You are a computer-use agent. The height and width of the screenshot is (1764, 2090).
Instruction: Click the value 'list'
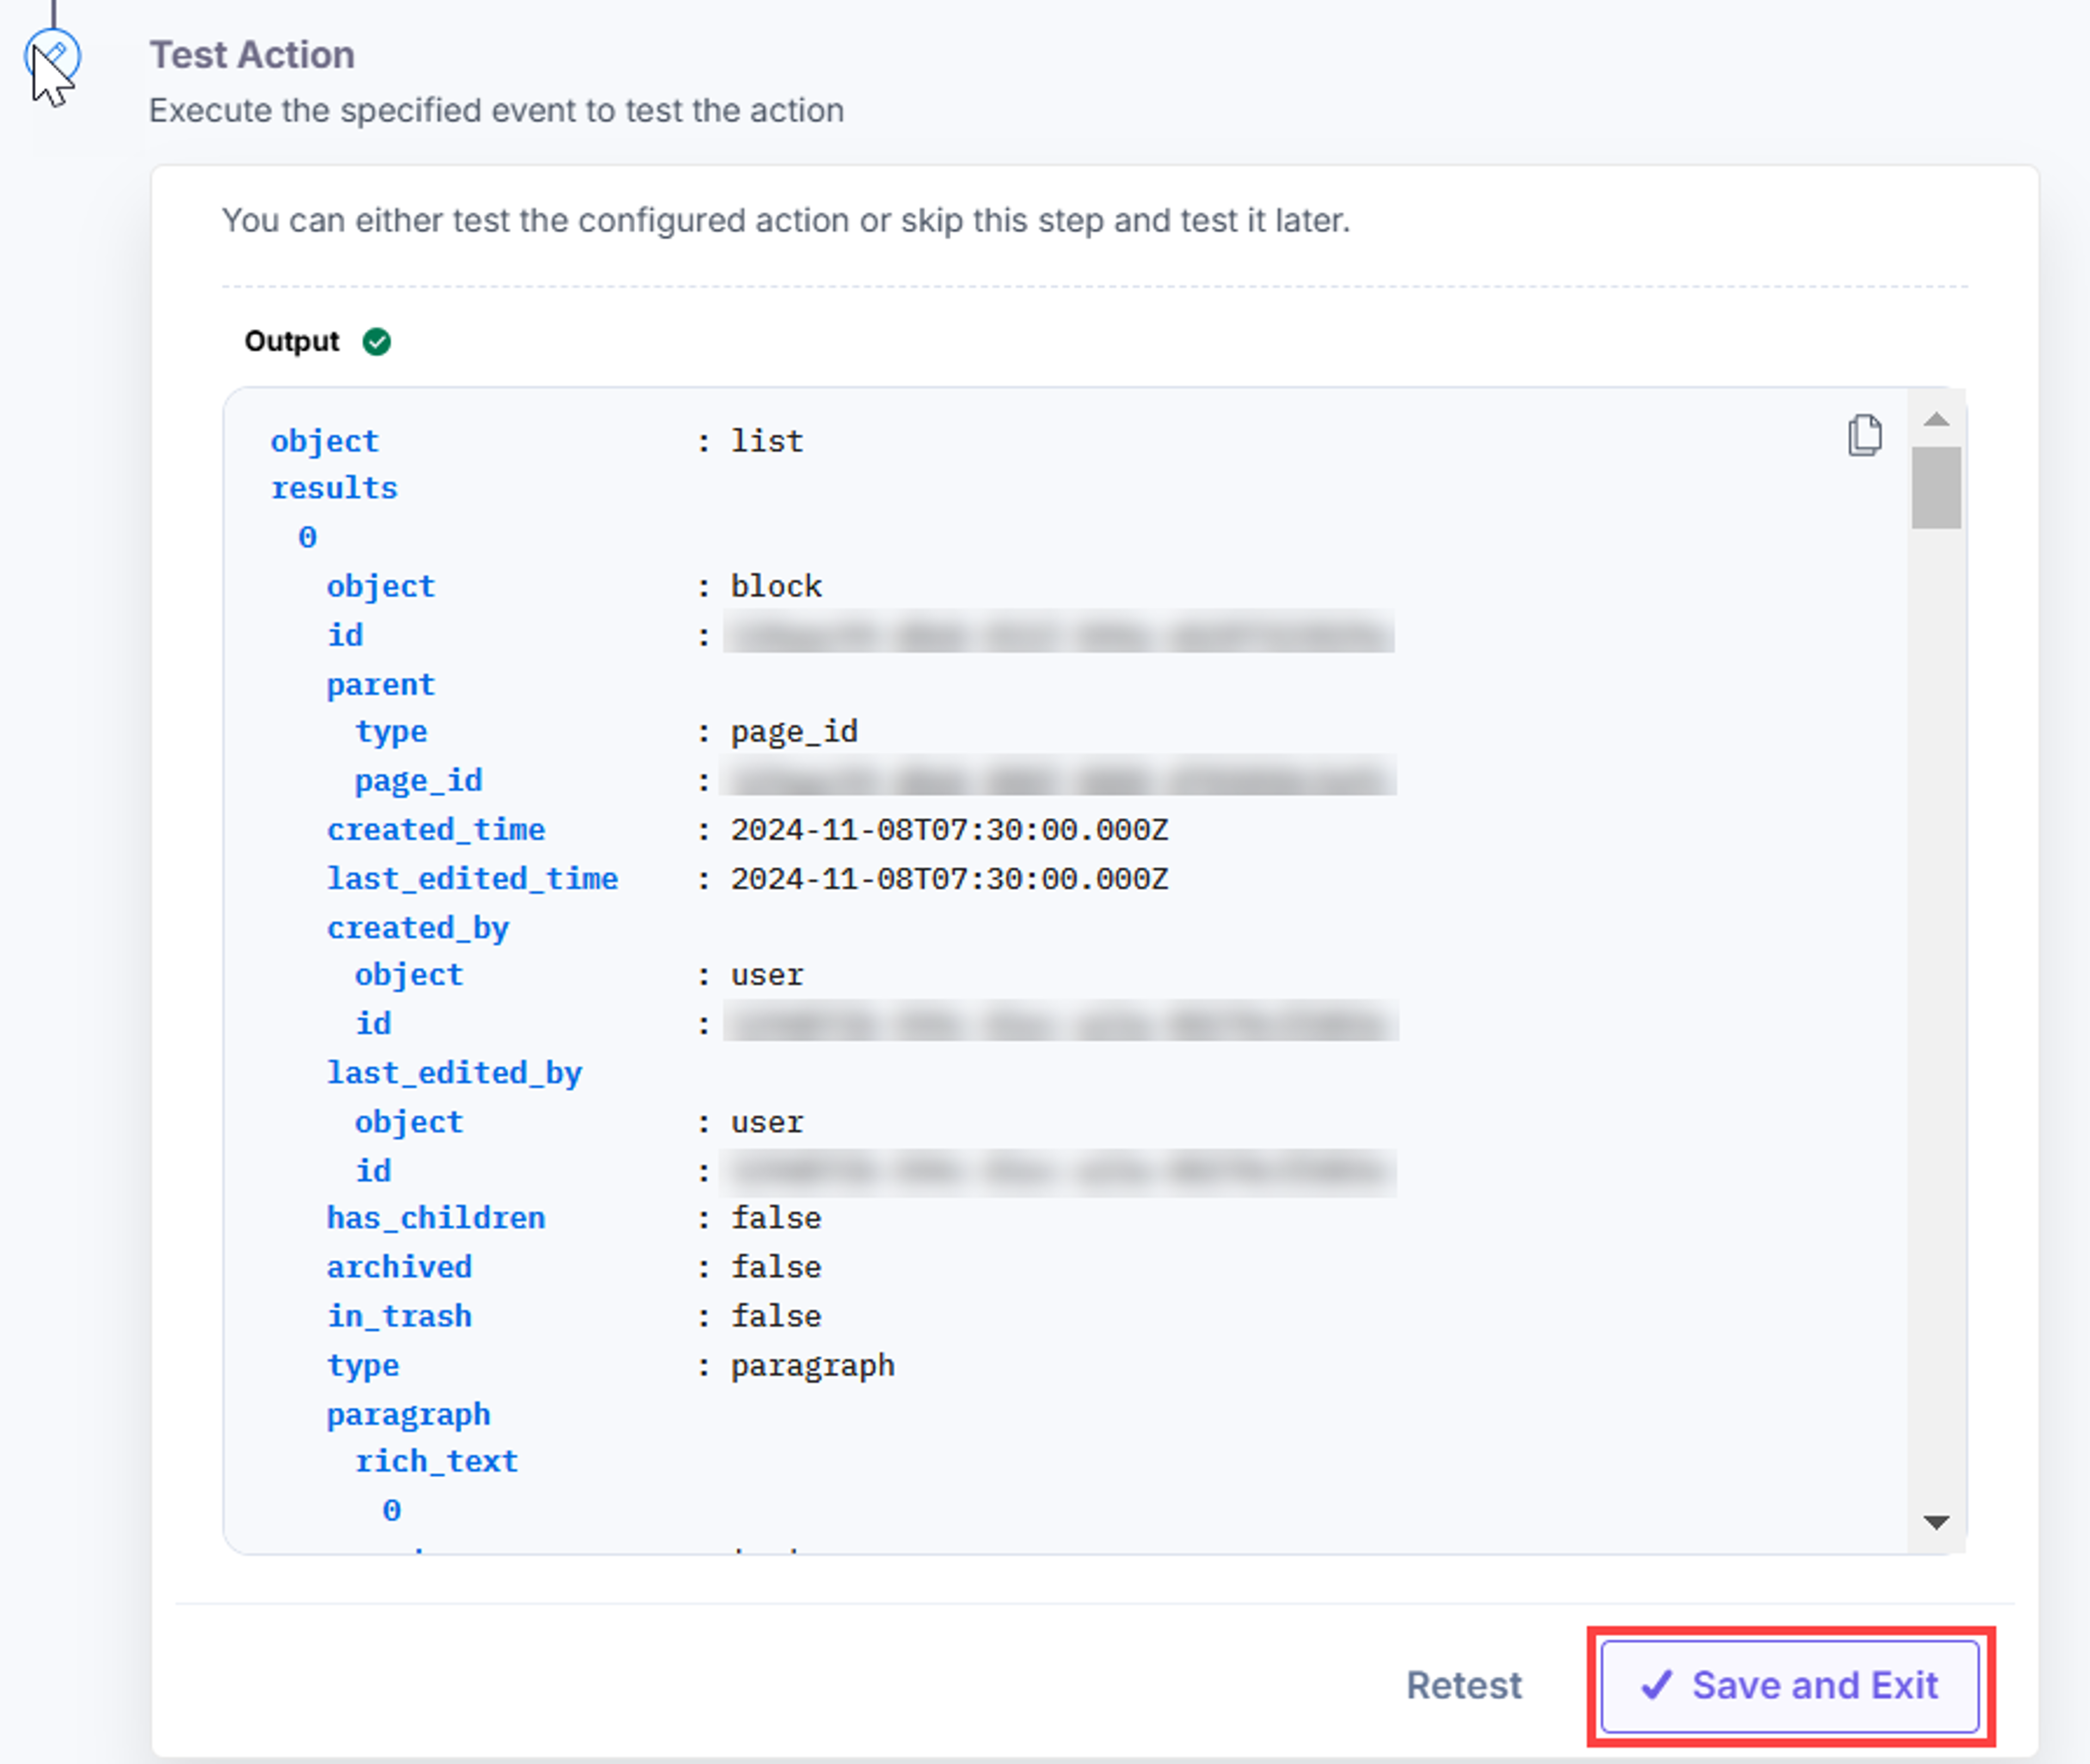pyautogui.click(x=766, y=441)
